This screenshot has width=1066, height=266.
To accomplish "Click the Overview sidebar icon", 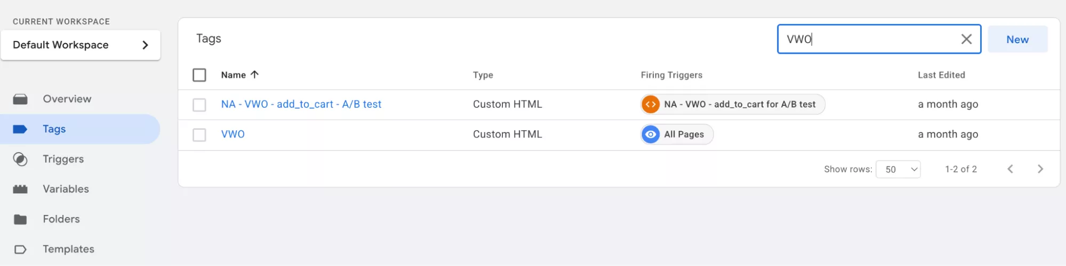I will point(20,99).
